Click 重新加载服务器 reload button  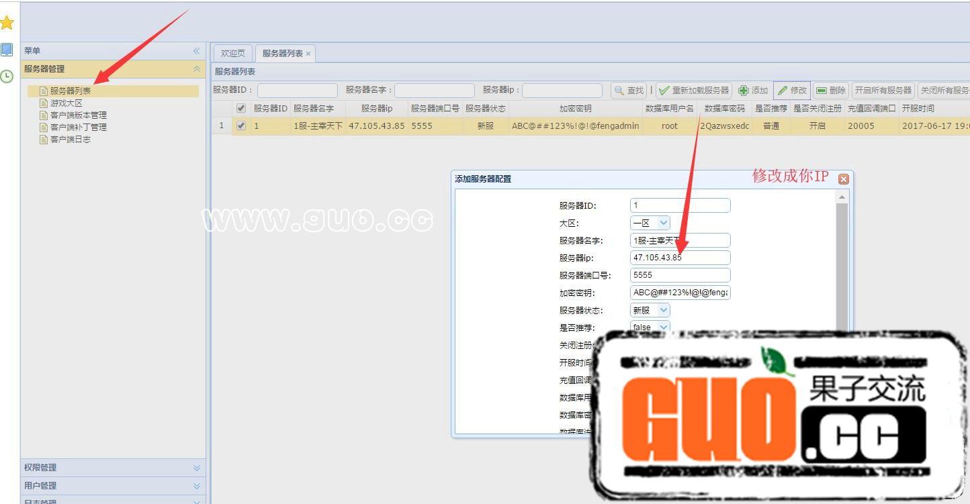(x=694, y=91)
